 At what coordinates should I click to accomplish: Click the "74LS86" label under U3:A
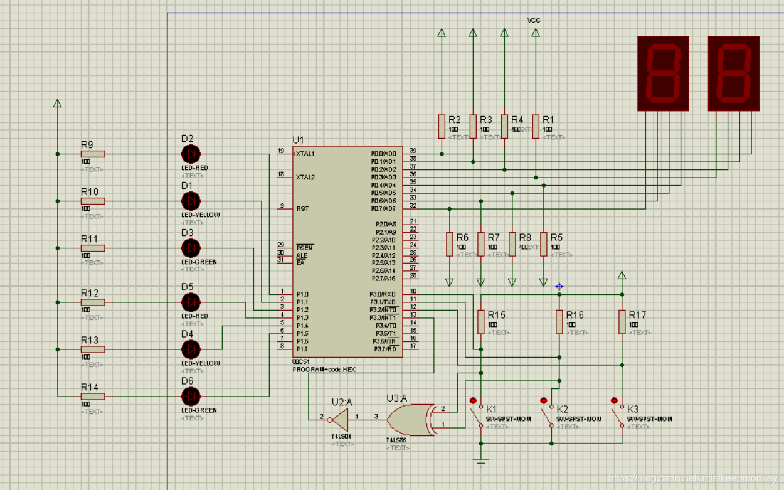tap(396, 440)
